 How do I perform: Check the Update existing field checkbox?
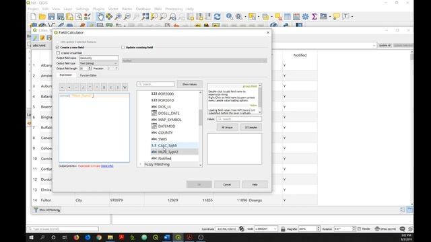pyautogui.click(x=123, y=47)
